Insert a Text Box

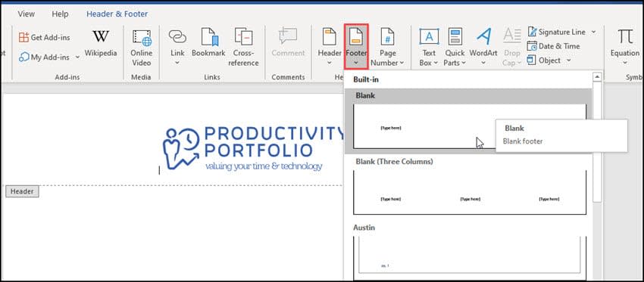[429, 47]
